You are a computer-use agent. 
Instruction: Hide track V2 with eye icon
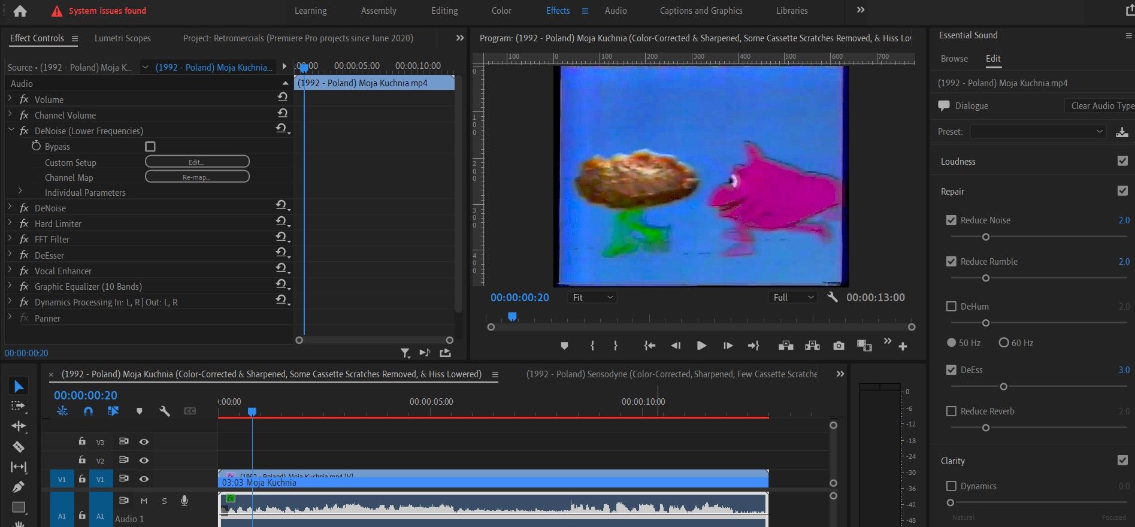tap(144, 460)
